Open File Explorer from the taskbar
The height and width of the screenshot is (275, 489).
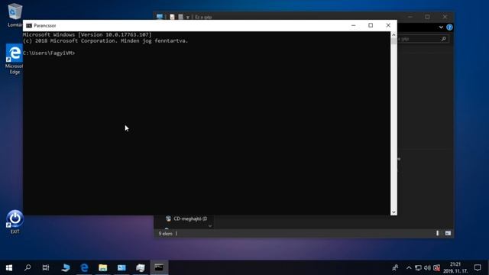tap(103, 267)
